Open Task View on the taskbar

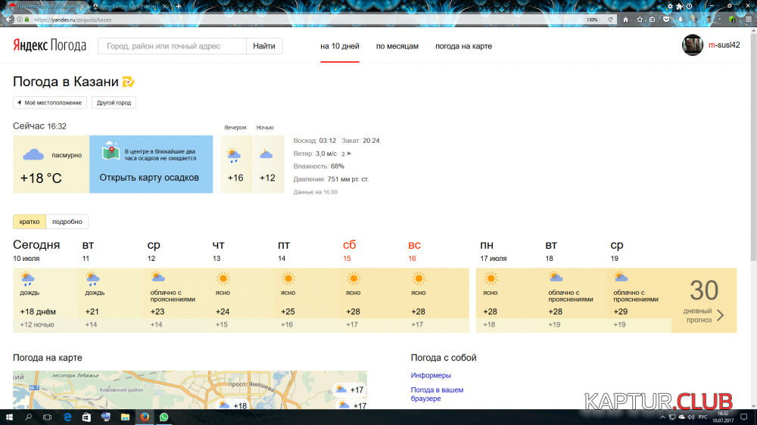click(x=47, y=417)
